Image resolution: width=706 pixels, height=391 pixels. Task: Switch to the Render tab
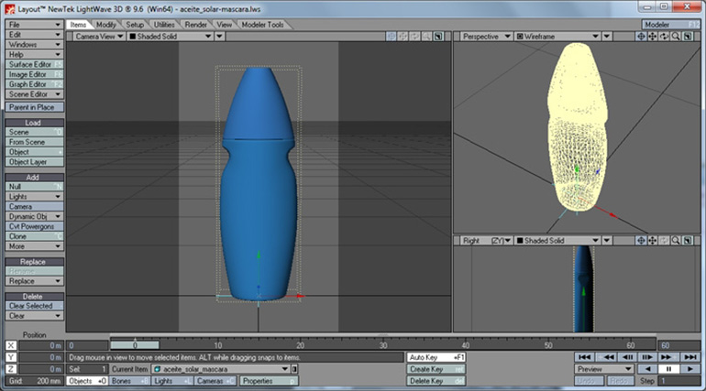196,25
